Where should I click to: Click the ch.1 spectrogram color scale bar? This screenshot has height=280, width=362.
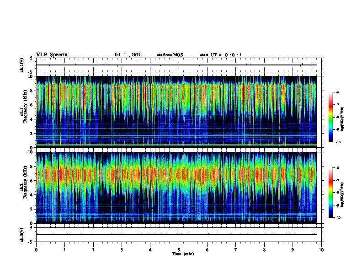click(x=330, y=117)
